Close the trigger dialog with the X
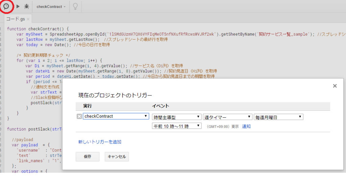346x178 pixels. (335, 86)
